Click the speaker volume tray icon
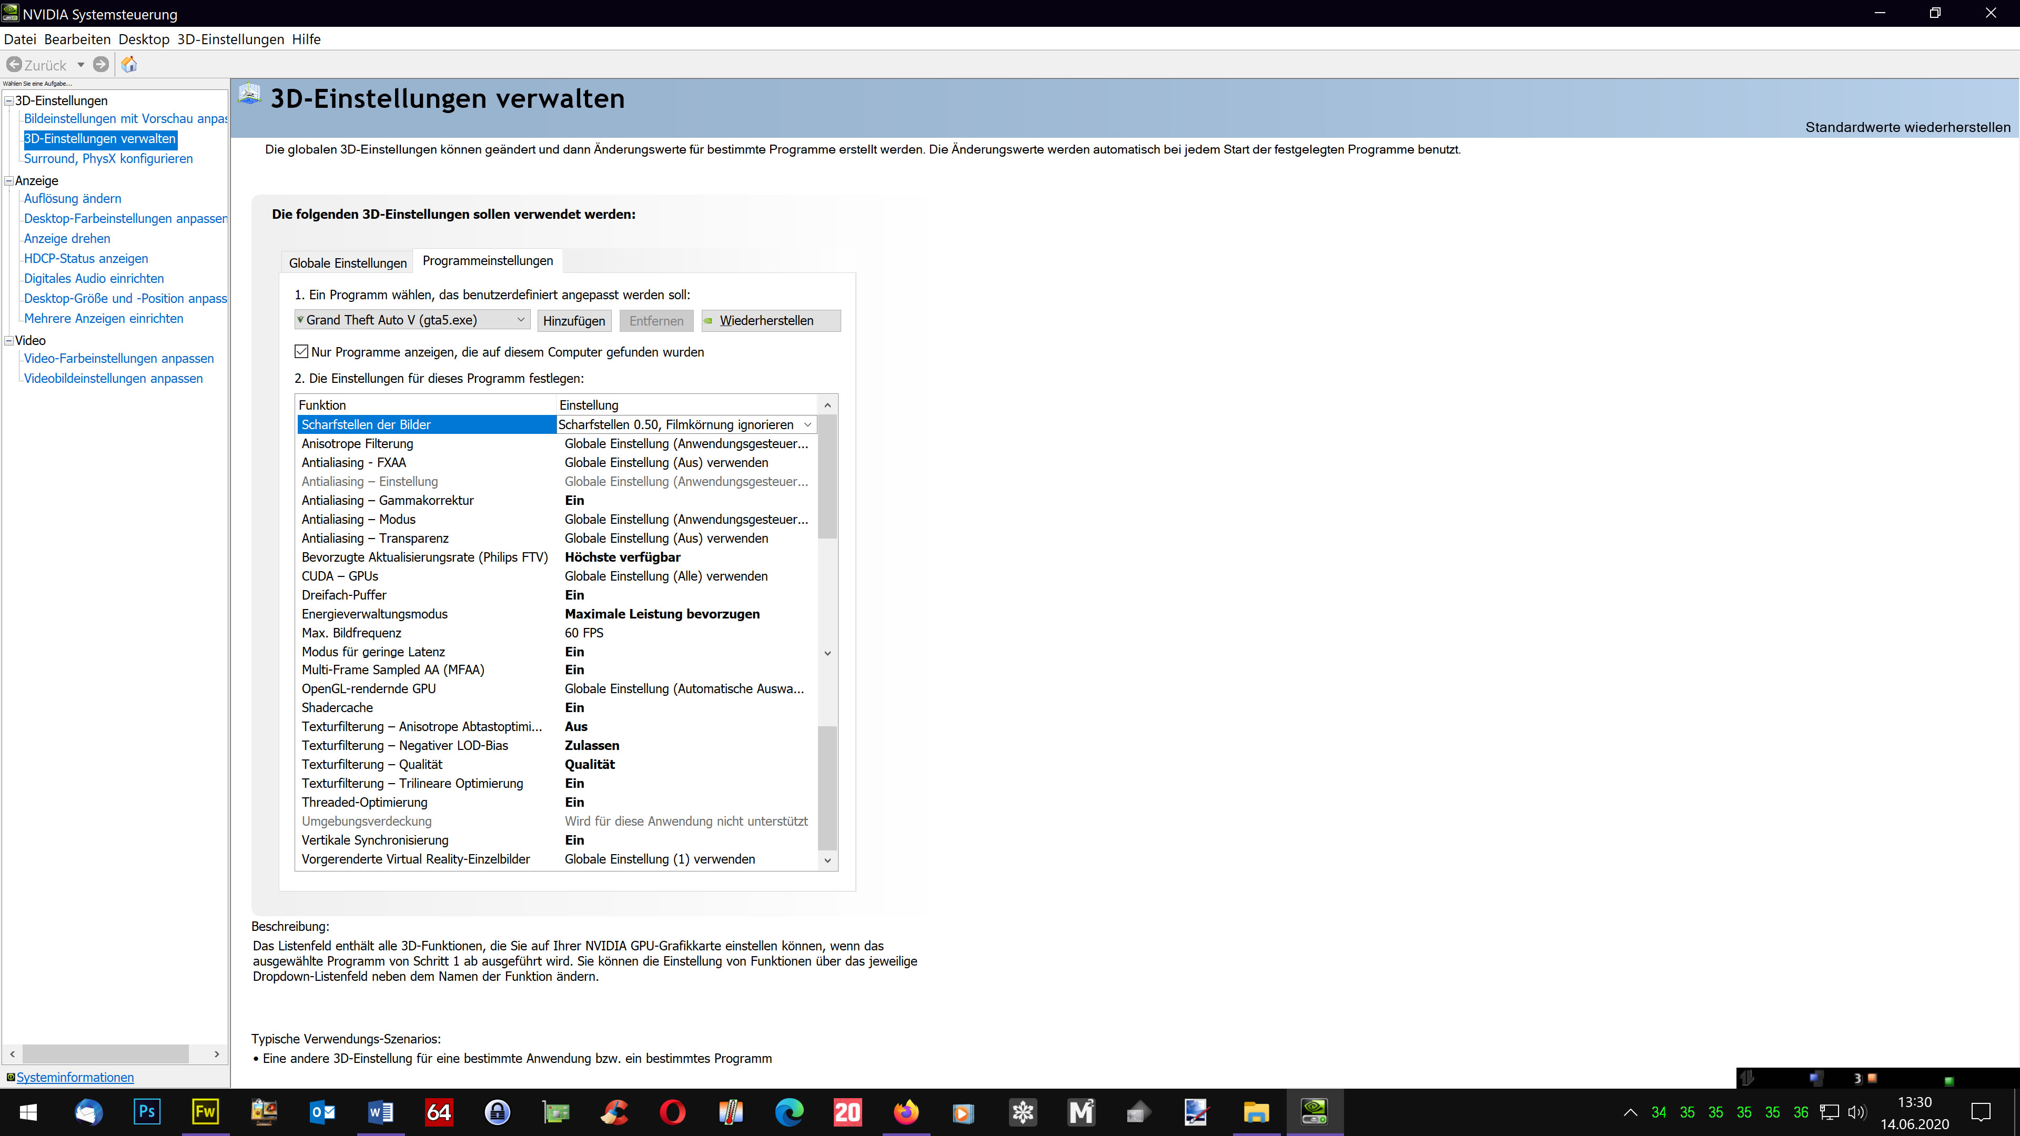Screen dimensions: 2020x1136 1856,1112
